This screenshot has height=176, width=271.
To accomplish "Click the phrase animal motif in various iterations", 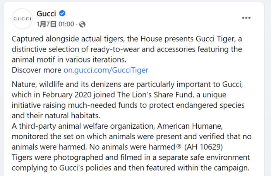I will (x=69, y=60).
